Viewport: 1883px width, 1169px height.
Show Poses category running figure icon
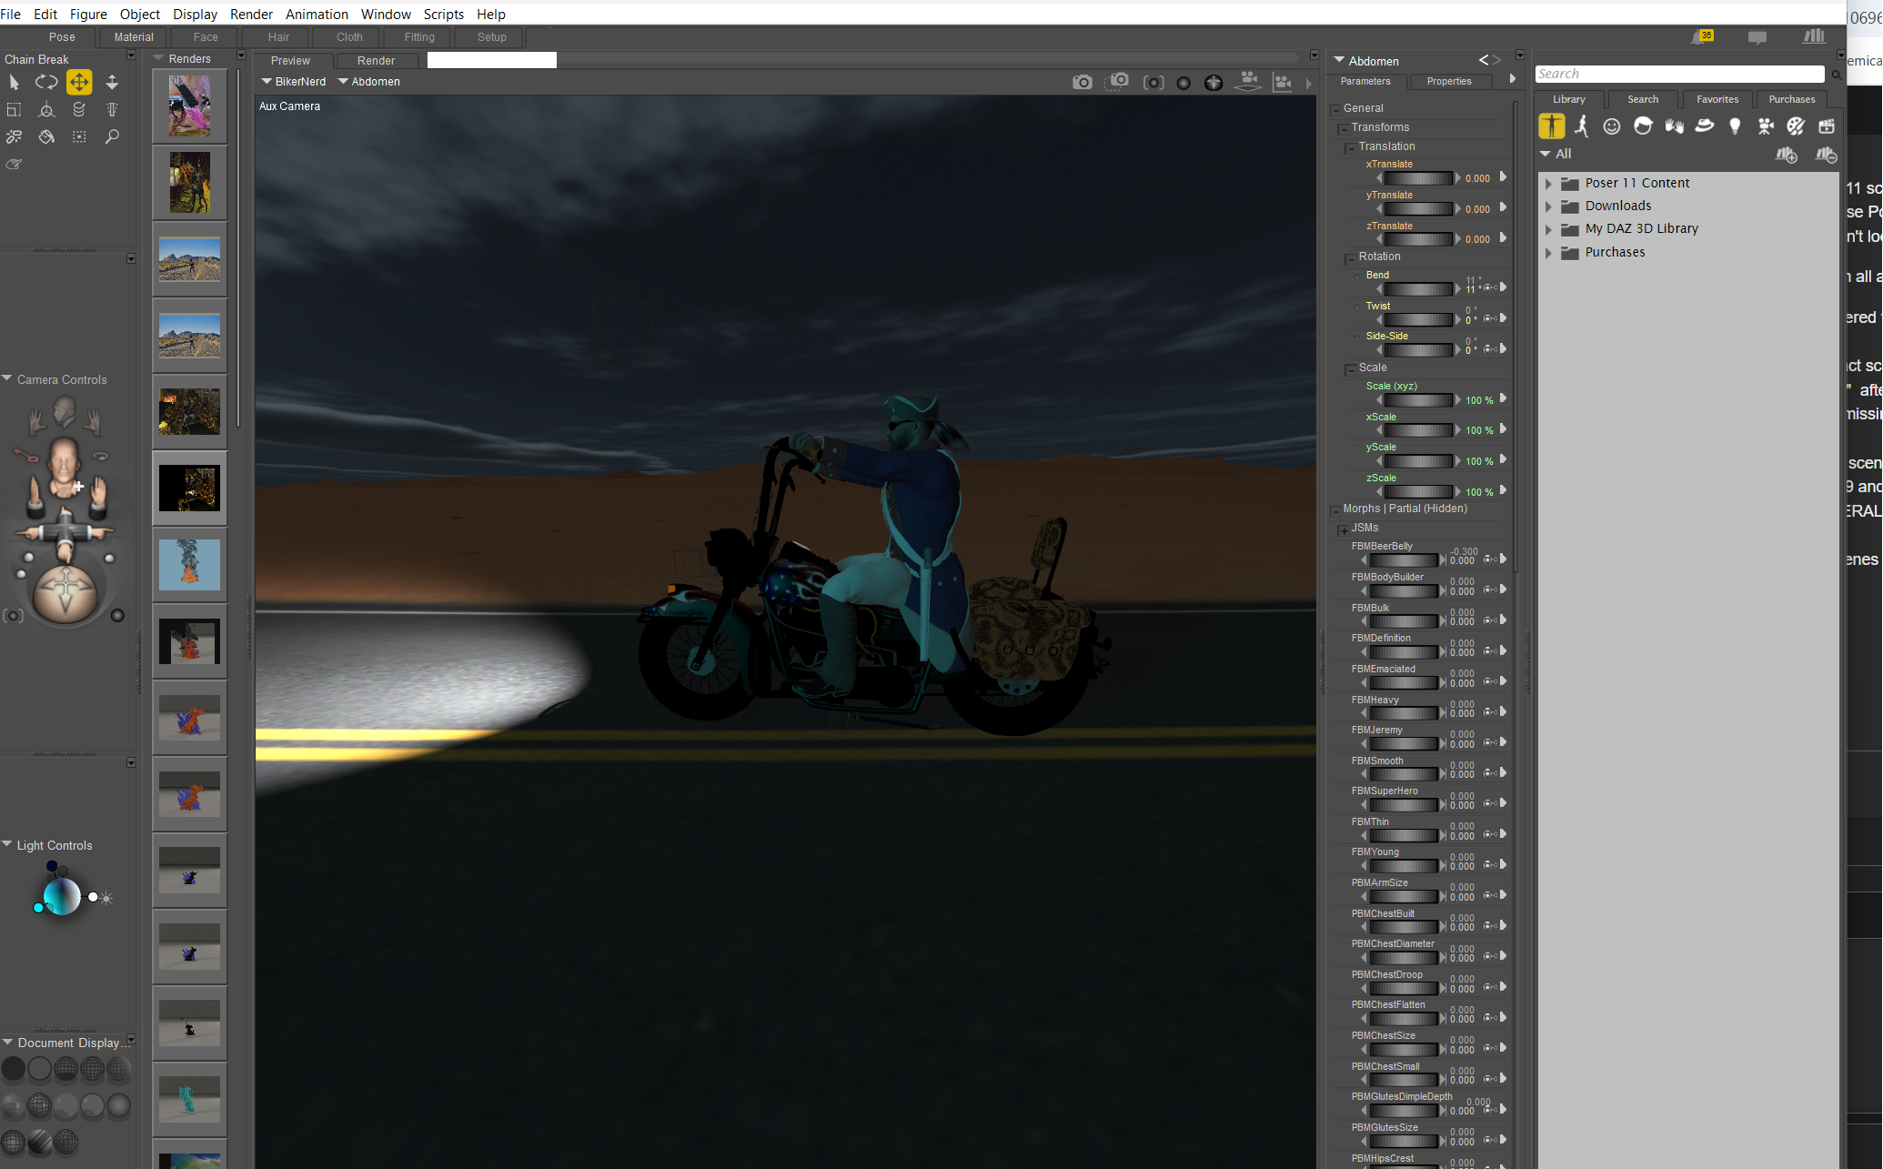[x=1582, y=126]
